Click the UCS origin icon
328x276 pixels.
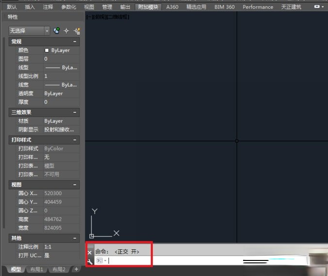click(91, 236)
